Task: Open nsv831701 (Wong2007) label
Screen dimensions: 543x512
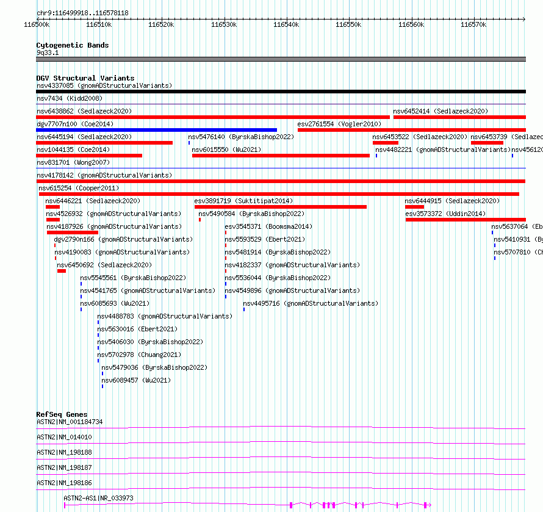Action: click(73, 162)
